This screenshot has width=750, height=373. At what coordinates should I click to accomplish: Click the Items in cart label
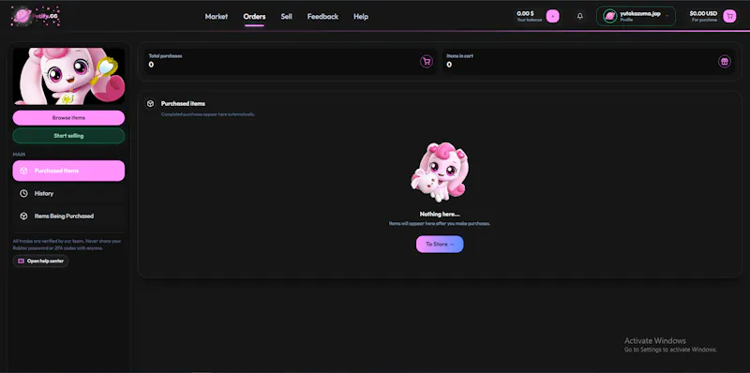point(459,56)
